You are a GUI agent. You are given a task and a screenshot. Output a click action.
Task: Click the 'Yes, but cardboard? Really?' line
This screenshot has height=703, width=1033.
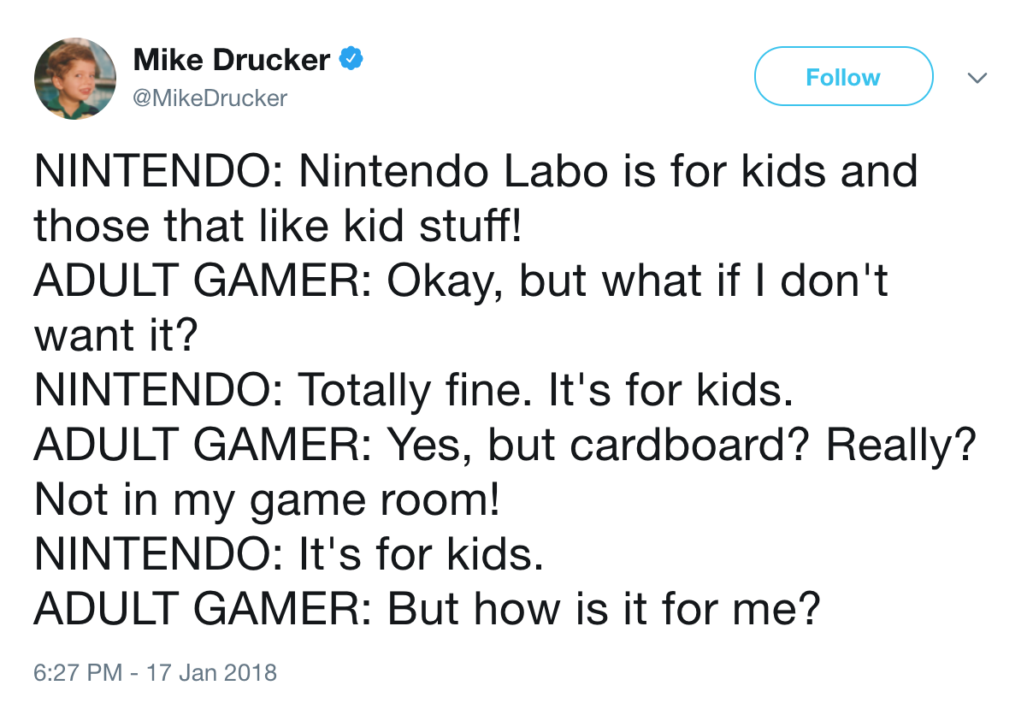point(505,445)
